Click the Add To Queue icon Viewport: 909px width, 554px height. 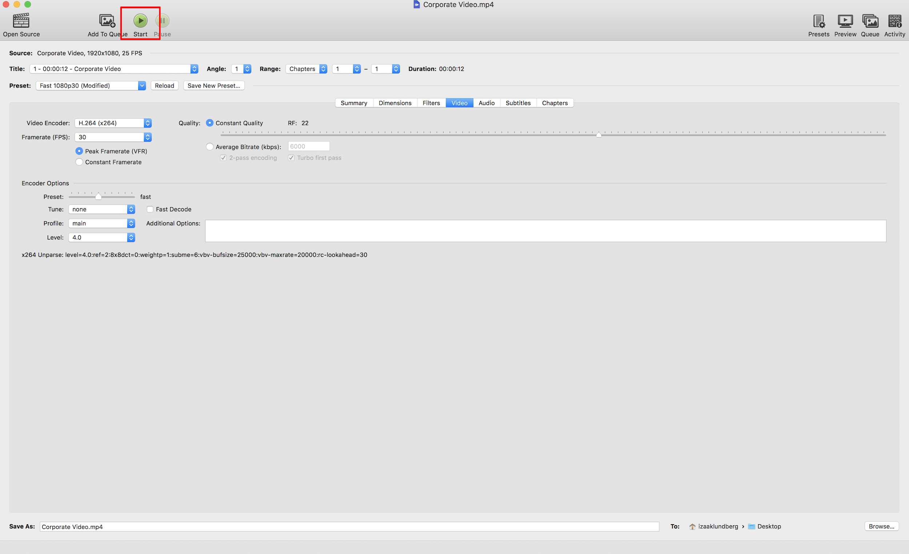pyautogui.click(x=107, y=21)
